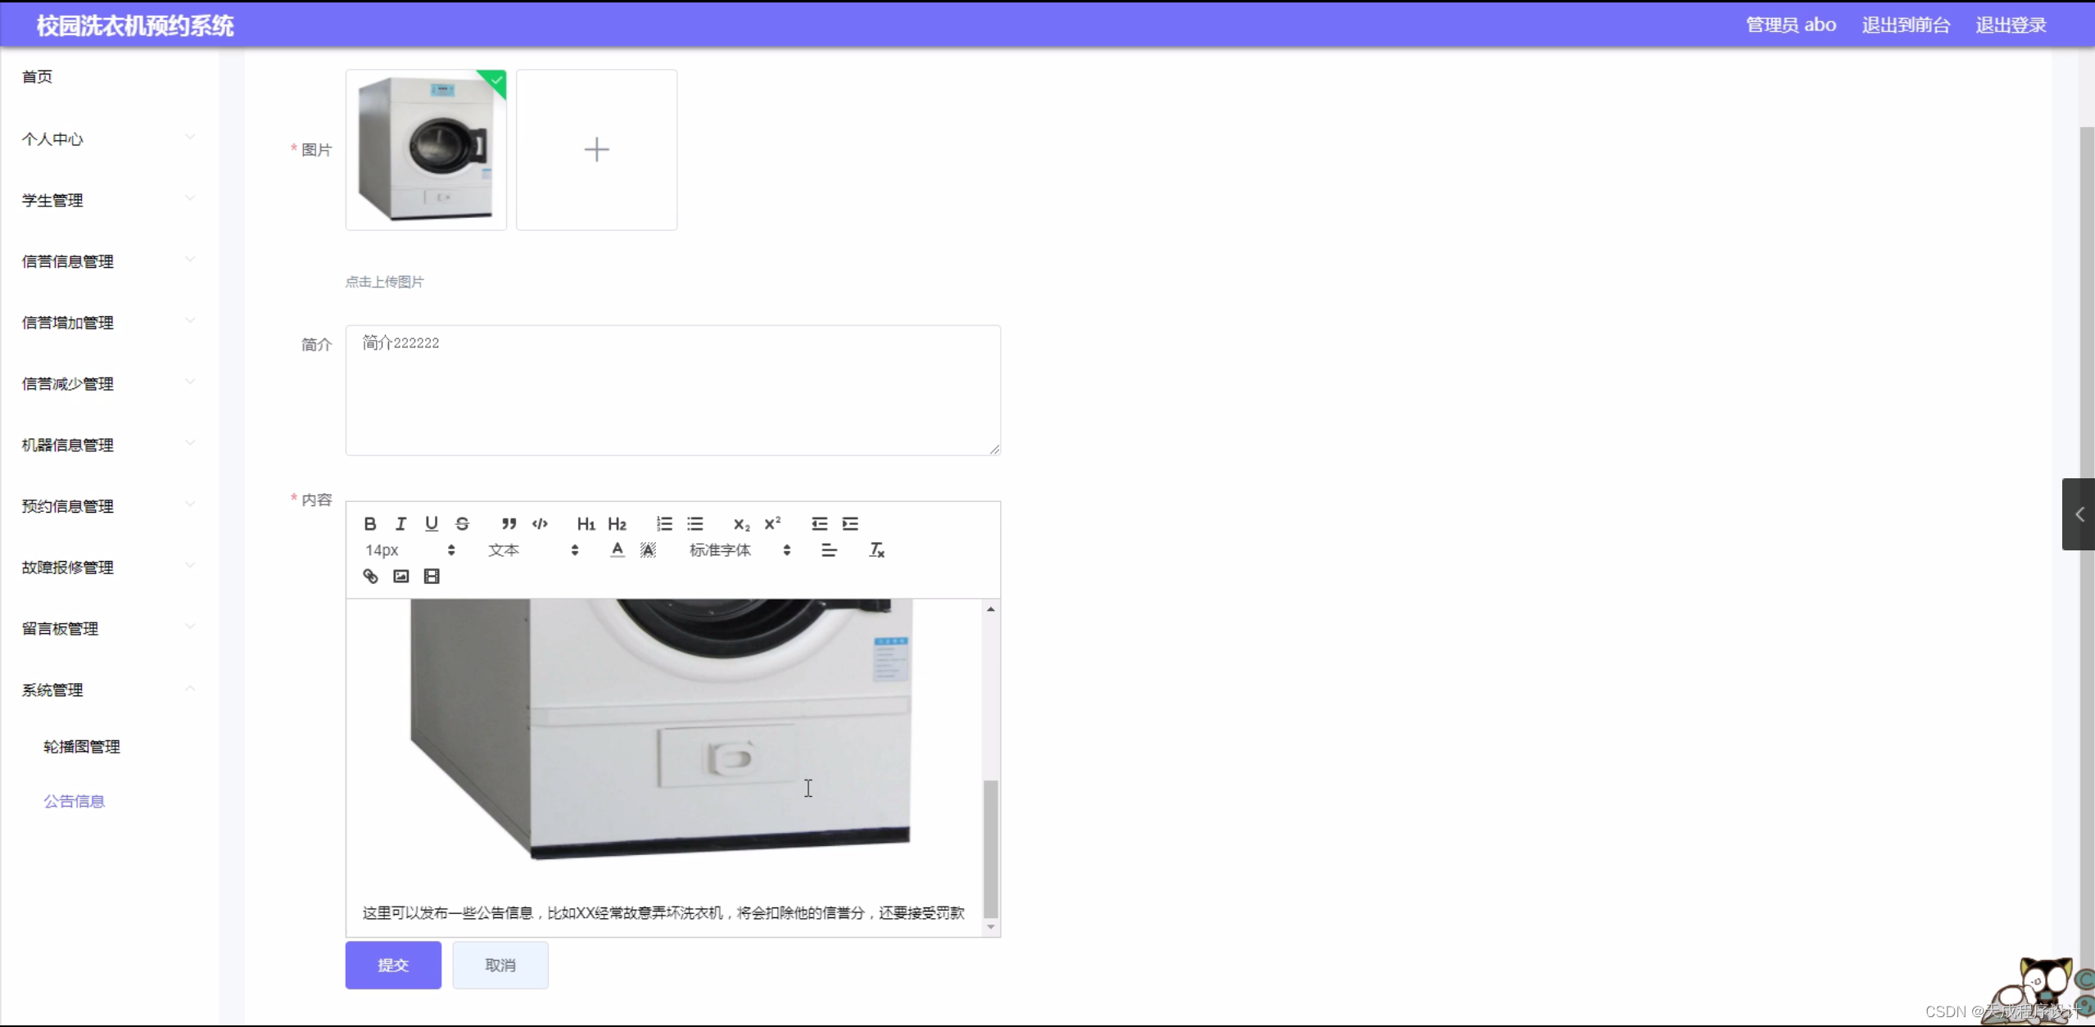
Task: Toggle bold formatting in the editor
Action: [369, 523]
